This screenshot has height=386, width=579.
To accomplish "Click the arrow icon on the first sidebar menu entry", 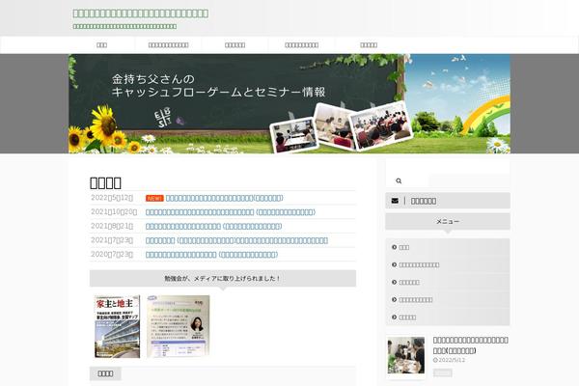I will 394,247.
